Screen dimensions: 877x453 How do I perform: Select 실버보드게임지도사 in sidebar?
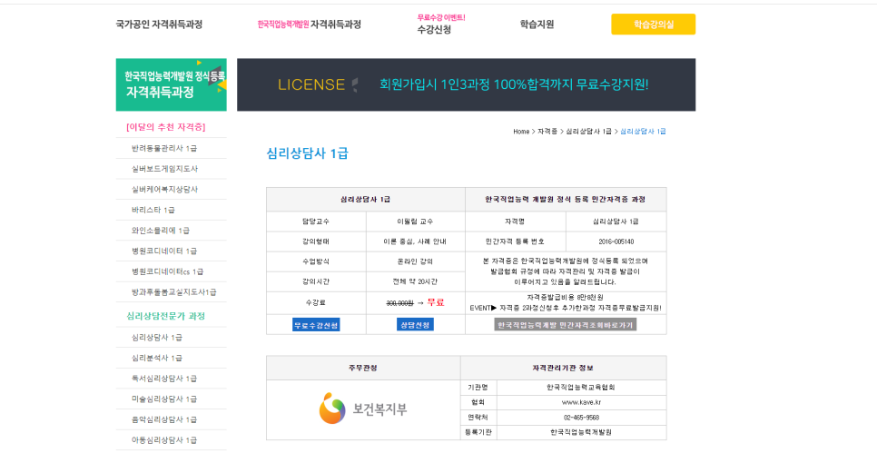click(x=164, y=169)
